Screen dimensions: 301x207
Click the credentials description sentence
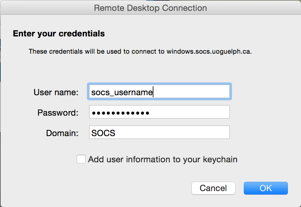[x=96, y=51]
